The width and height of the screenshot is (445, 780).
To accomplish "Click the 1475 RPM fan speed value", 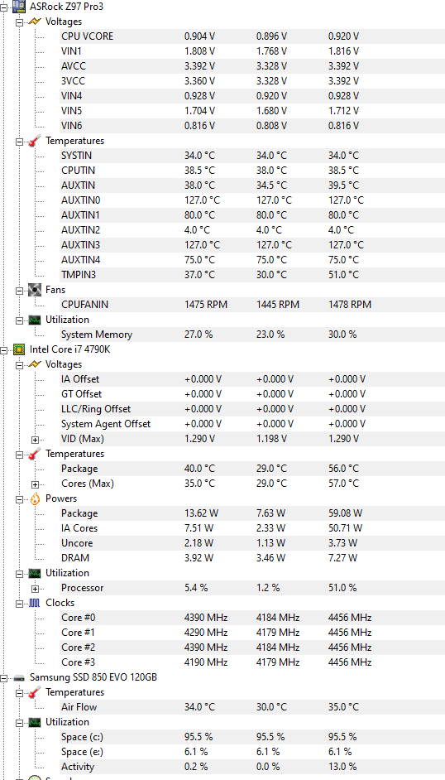I will click(x=206, y=305).
